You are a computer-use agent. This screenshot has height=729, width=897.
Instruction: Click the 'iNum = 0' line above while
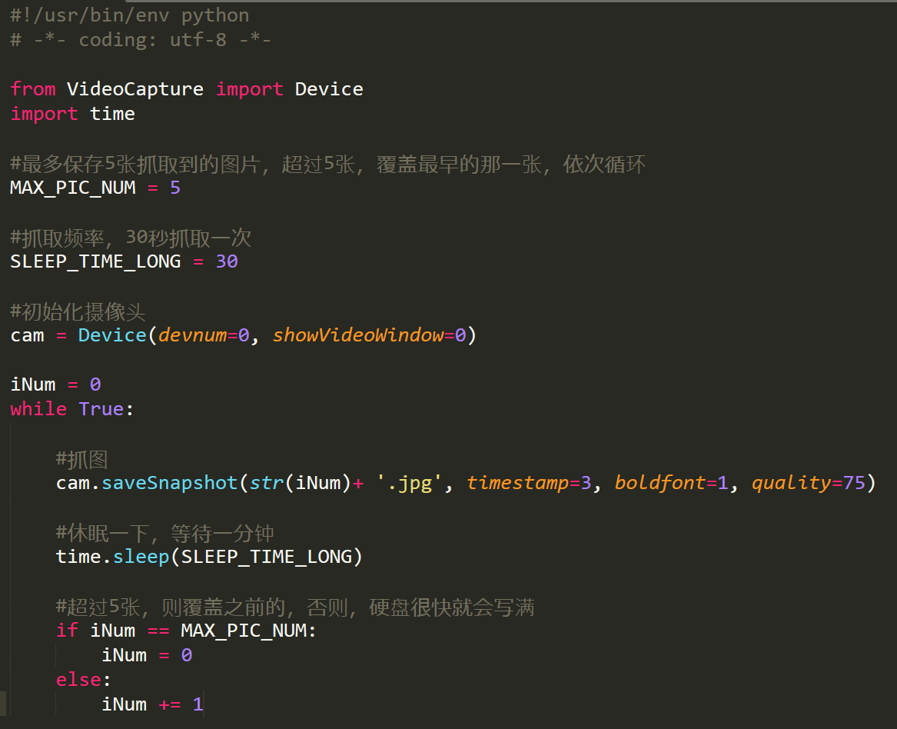click(55, 384)
